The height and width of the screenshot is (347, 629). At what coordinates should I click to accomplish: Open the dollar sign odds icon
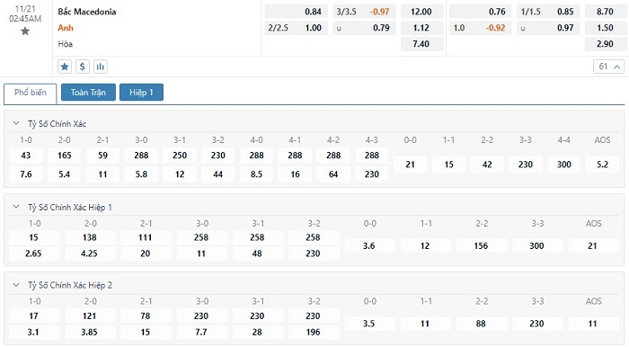click(83, 67)
